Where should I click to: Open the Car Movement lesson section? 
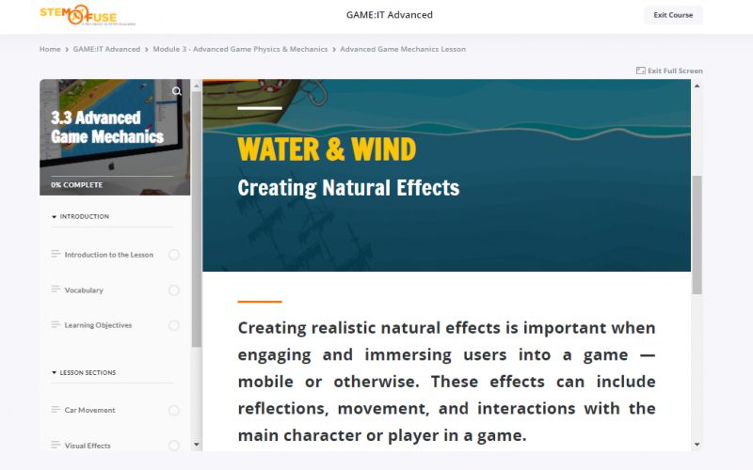pos(89,410)
